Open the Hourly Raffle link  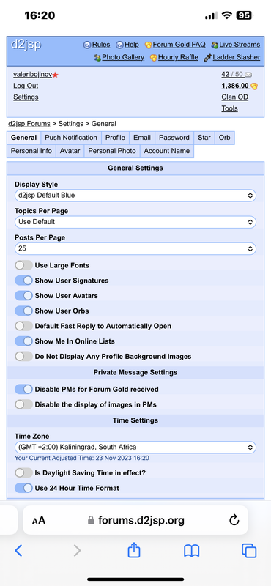tap(178, 58)
